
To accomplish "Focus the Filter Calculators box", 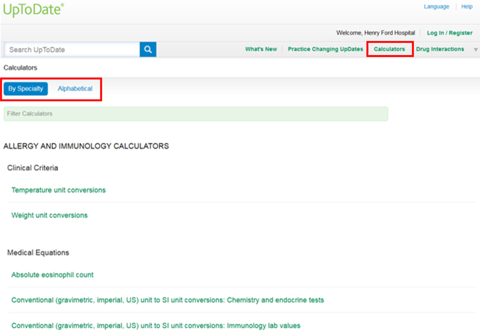I will [x=195, y=114].
